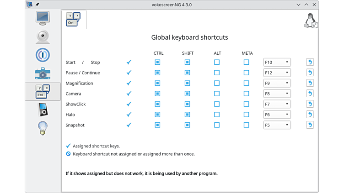The image size is (344, 193).
Task: Open the F10 key dropdown
Action: (x=277, y=62)
